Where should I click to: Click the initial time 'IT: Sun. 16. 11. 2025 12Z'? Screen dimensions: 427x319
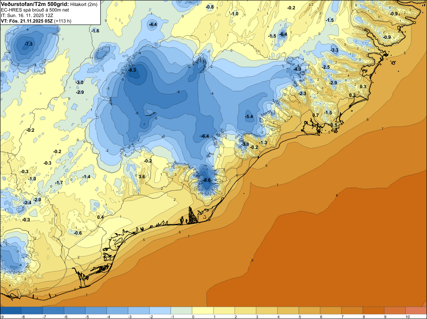(x=26, y=15)
